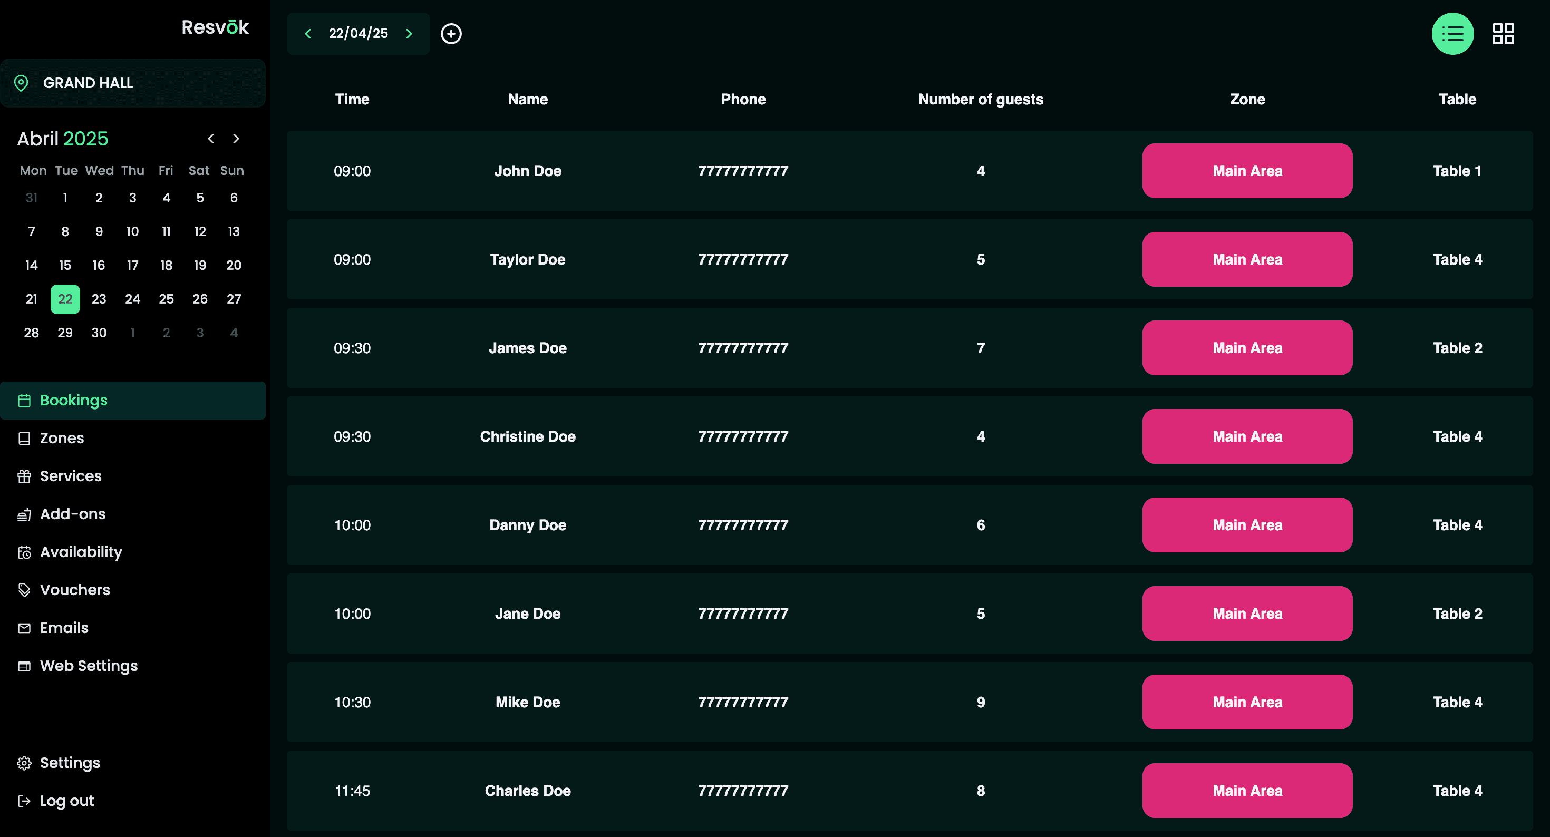1550x837 pixels.
Task: Select April 23 in the calendar
Action: click(x=99, y=299)
